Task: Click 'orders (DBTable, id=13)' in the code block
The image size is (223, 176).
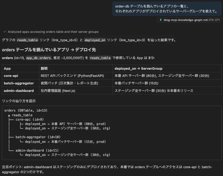Action: pos(26,110)
